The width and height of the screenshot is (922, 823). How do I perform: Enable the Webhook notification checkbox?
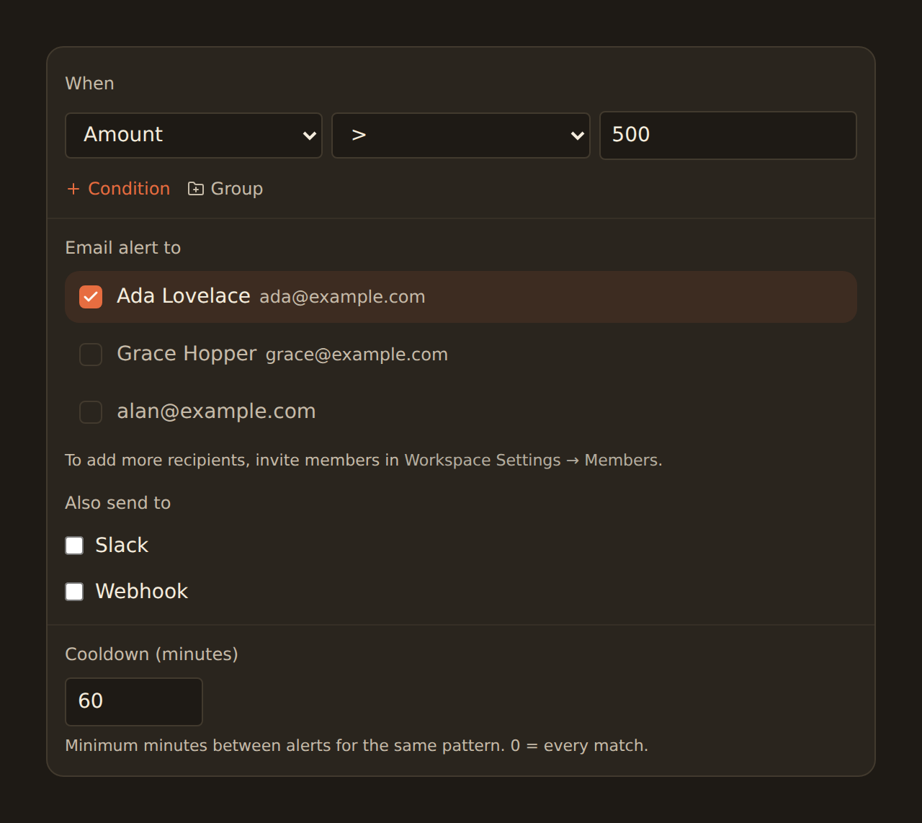[74, 592]
